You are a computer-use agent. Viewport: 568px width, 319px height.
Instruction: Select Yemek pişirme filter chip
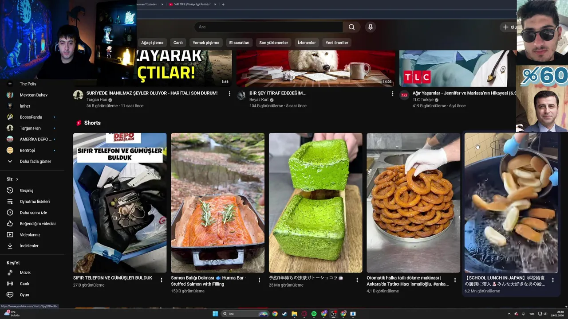click(206, 43)
